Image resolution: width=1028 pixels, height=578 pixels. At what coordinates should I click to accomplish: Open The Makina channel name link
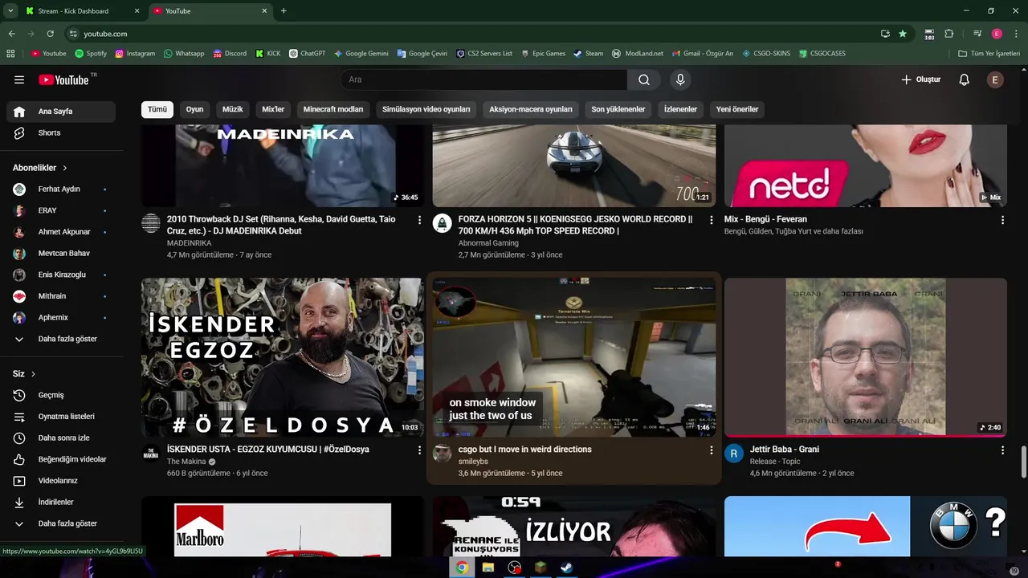tap(186, 462)
